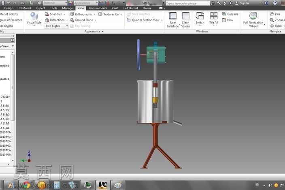
Task: Select the Orbit tool
Action: point(276,26)
